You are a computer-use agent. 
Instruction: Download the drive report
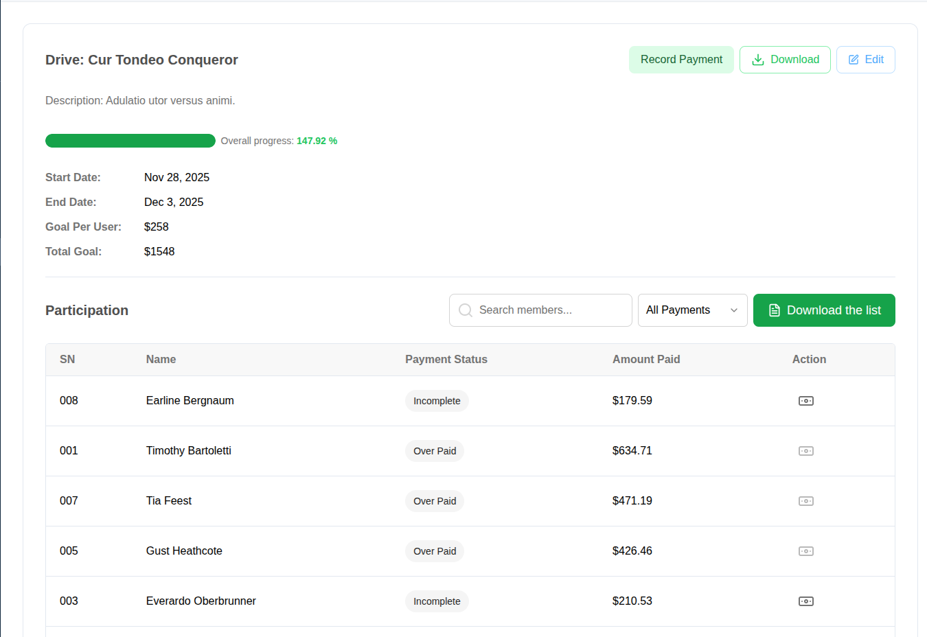point(785,60)
